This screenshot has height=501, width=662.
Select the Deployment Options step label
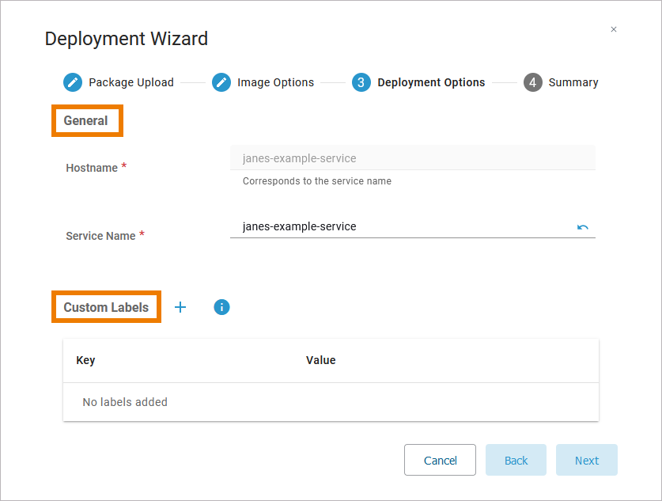click(431, 82)
